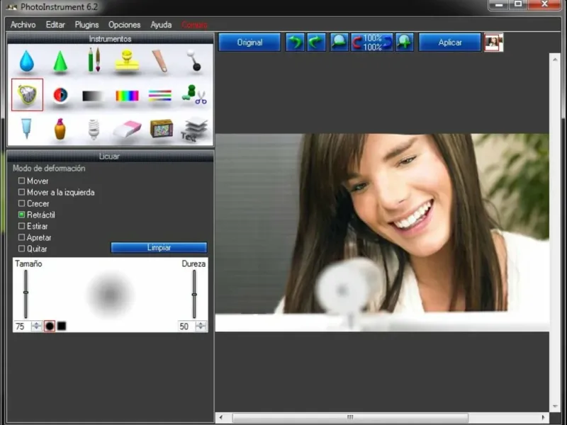
Task: Select the blue water drop blur tool
Action: [27, 61]
